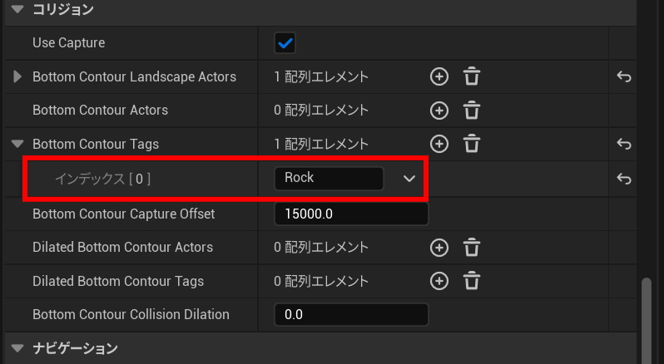Empty the Dilated Bottom Contour Actors array
This screenshot has width=664, height=364.
coord(472,248)
